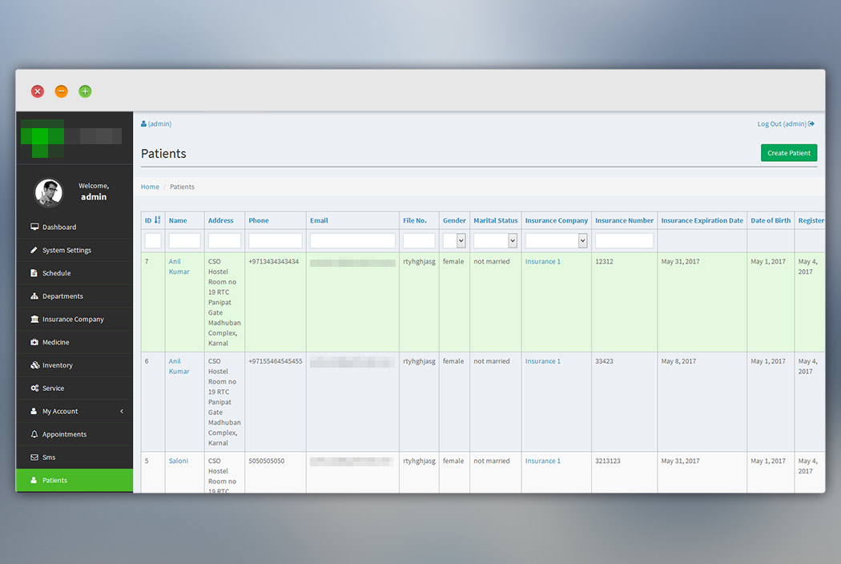Click the Create Patient button
Screen dimensions: 841x564
pos(788,153)
